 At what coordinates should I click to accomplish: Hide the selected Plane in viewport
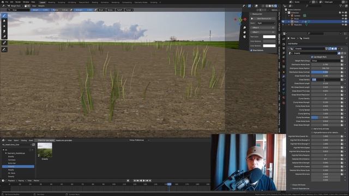click(x=343, y=22)
